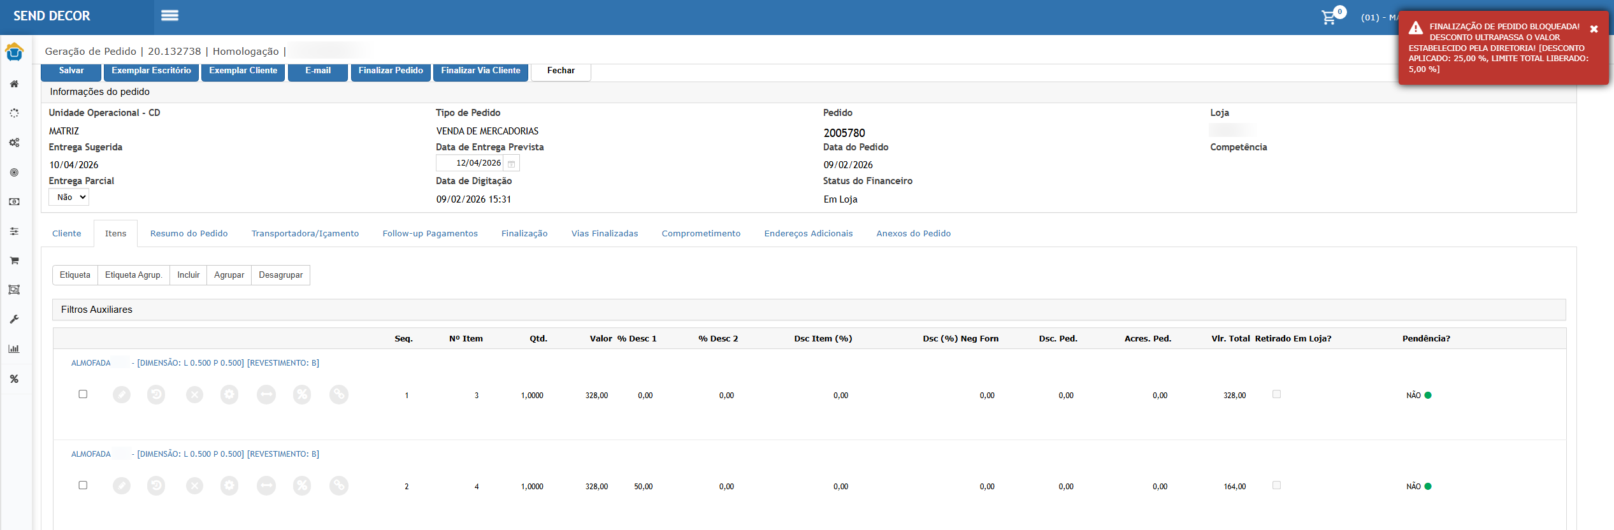Click the Finalizar Pedido button
This screenshot has width=1614, height=530.
[x=390, y=71]
